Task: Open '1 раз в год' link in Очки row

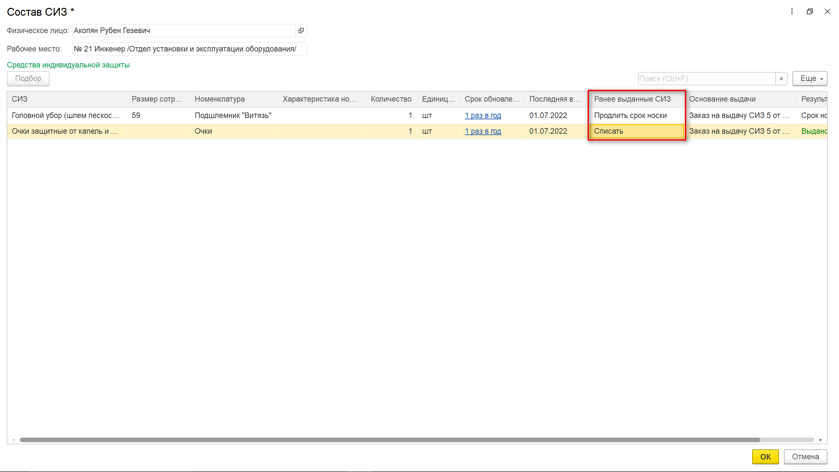Action: (483, 131)
